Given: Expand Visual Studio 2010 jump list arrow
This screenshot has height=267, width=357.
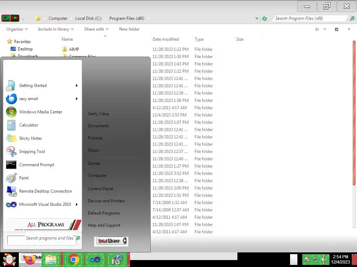Looking at the screenshot, I should [77, 204].
